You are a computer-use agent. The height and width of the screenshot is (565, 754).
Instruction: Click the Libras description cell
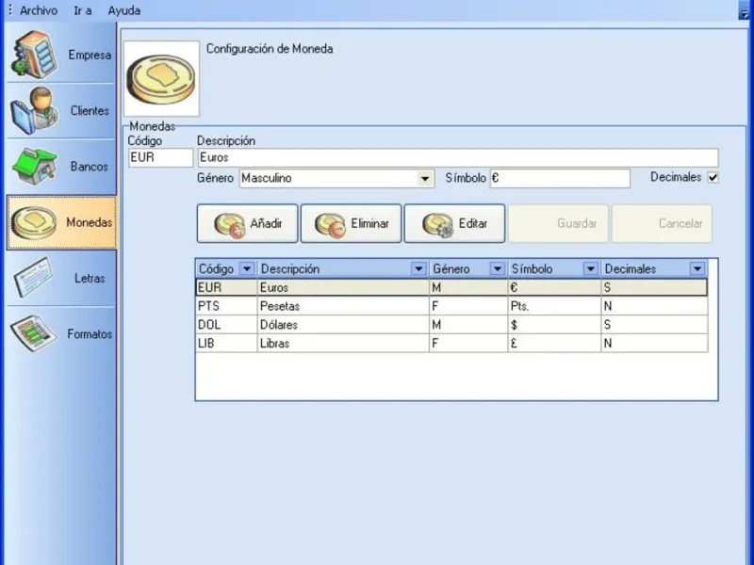coord(343,344)
